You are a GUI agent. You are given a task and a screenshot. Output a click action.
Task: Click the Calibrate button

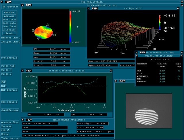click(9, 30)
